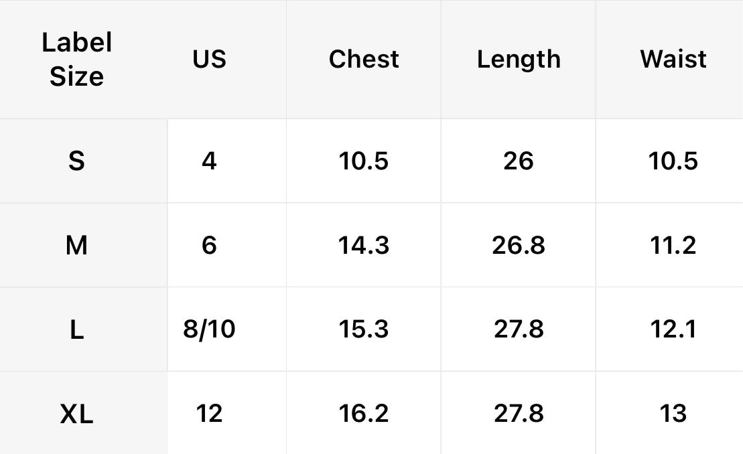
Task: Select chest value 14.3
Action: pyautogui.click(x=364, y=246)
